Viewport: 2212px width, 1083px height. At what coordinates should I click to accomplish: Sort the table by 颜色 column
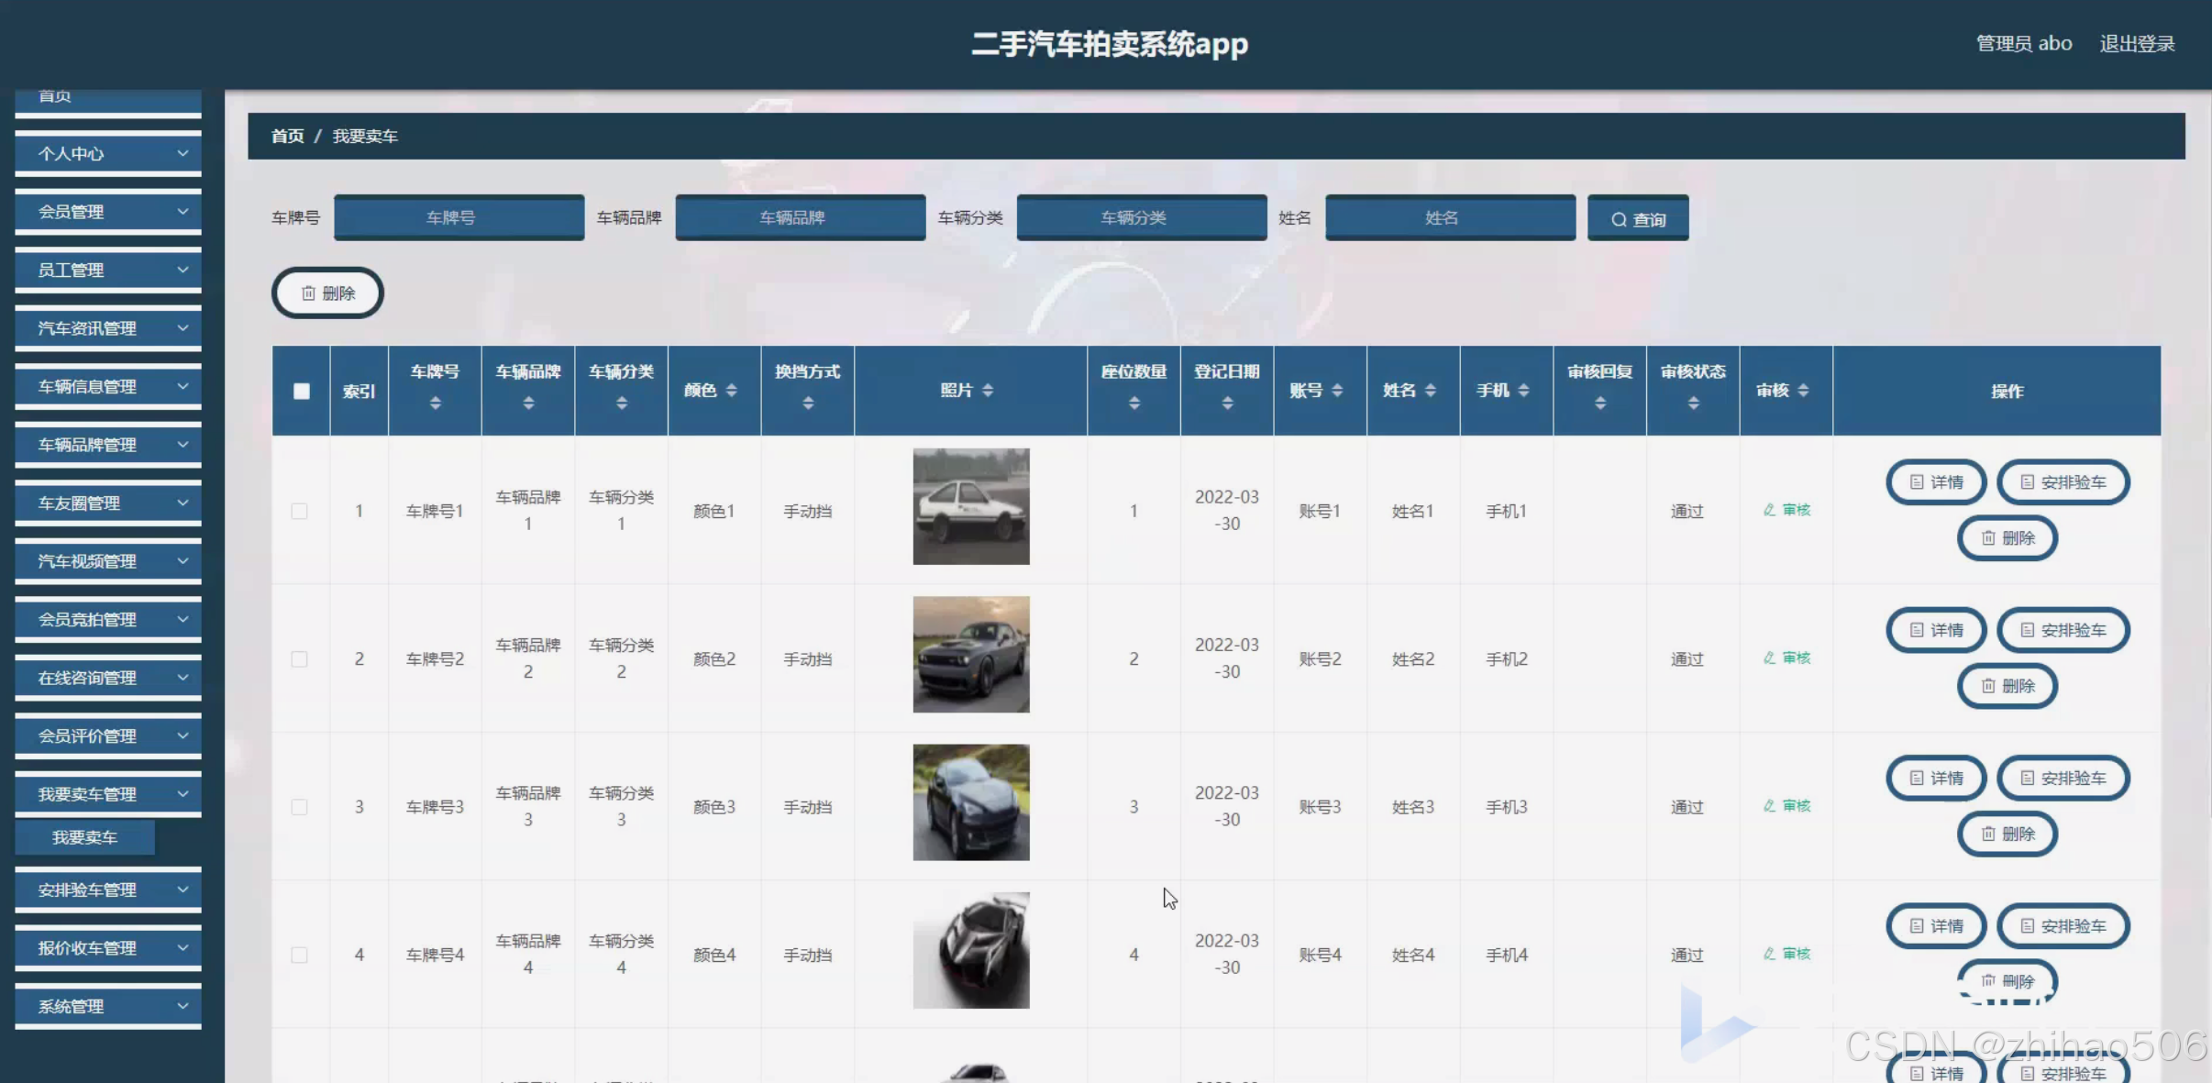pos(731,391)
